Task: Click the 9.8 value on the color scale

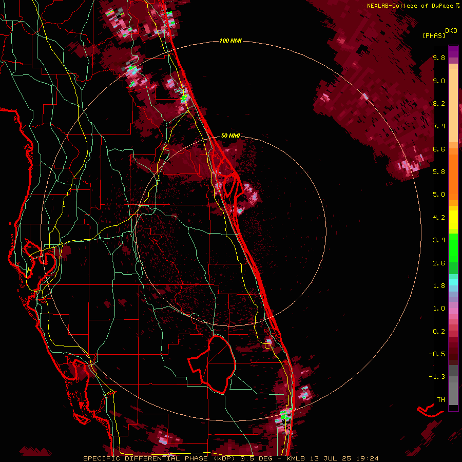Action: 439,57
